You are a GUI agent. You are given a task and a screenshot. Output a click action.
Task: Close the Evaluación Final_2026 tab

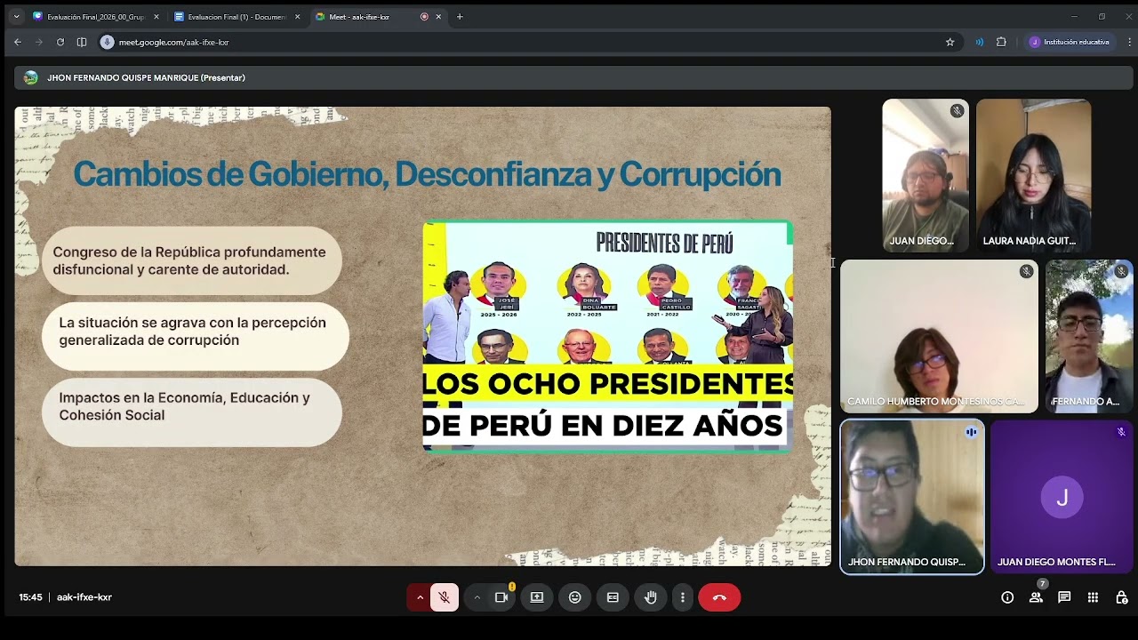156,16
